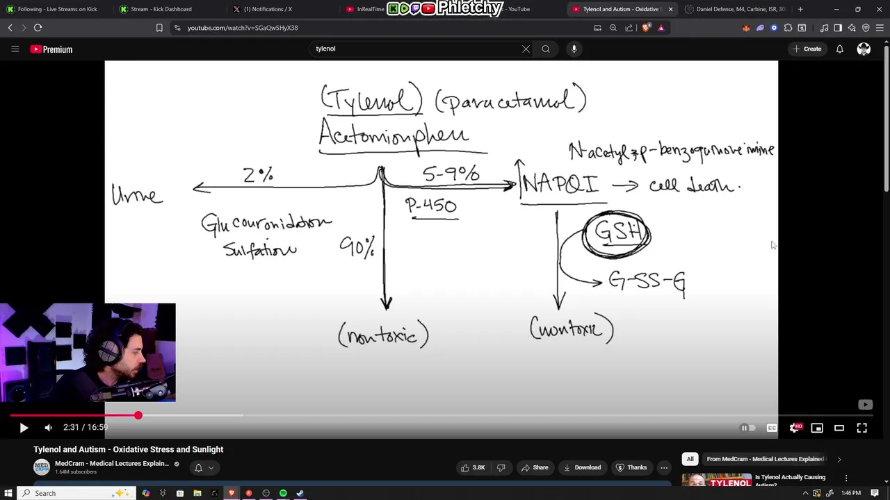
Task: Open Brave main hamburger menu
Action: [x=880, y=28]
